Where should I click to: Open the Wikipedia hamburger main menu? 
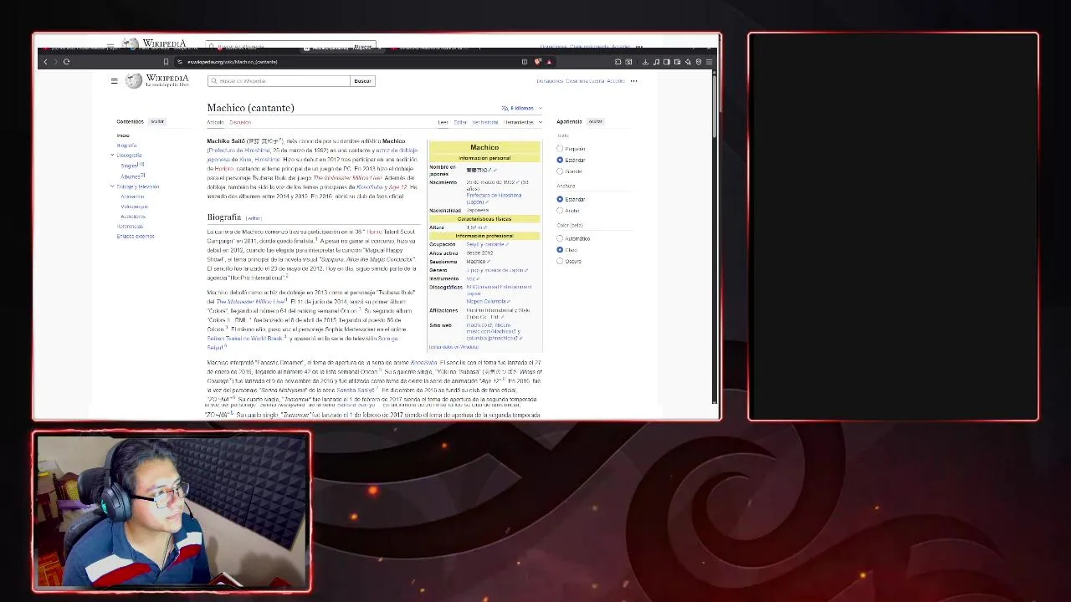click(114, 81)
